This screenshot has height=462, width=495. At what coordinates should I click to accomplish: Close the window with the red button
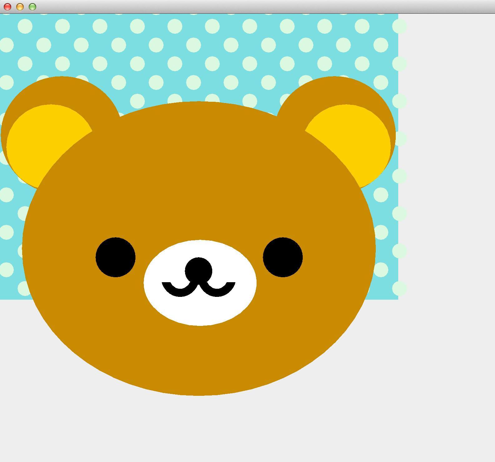7,7
